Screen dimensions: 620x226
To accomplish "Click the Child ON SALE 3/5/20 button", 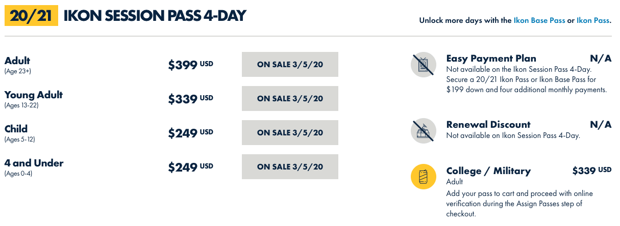I will click(290, 133).
